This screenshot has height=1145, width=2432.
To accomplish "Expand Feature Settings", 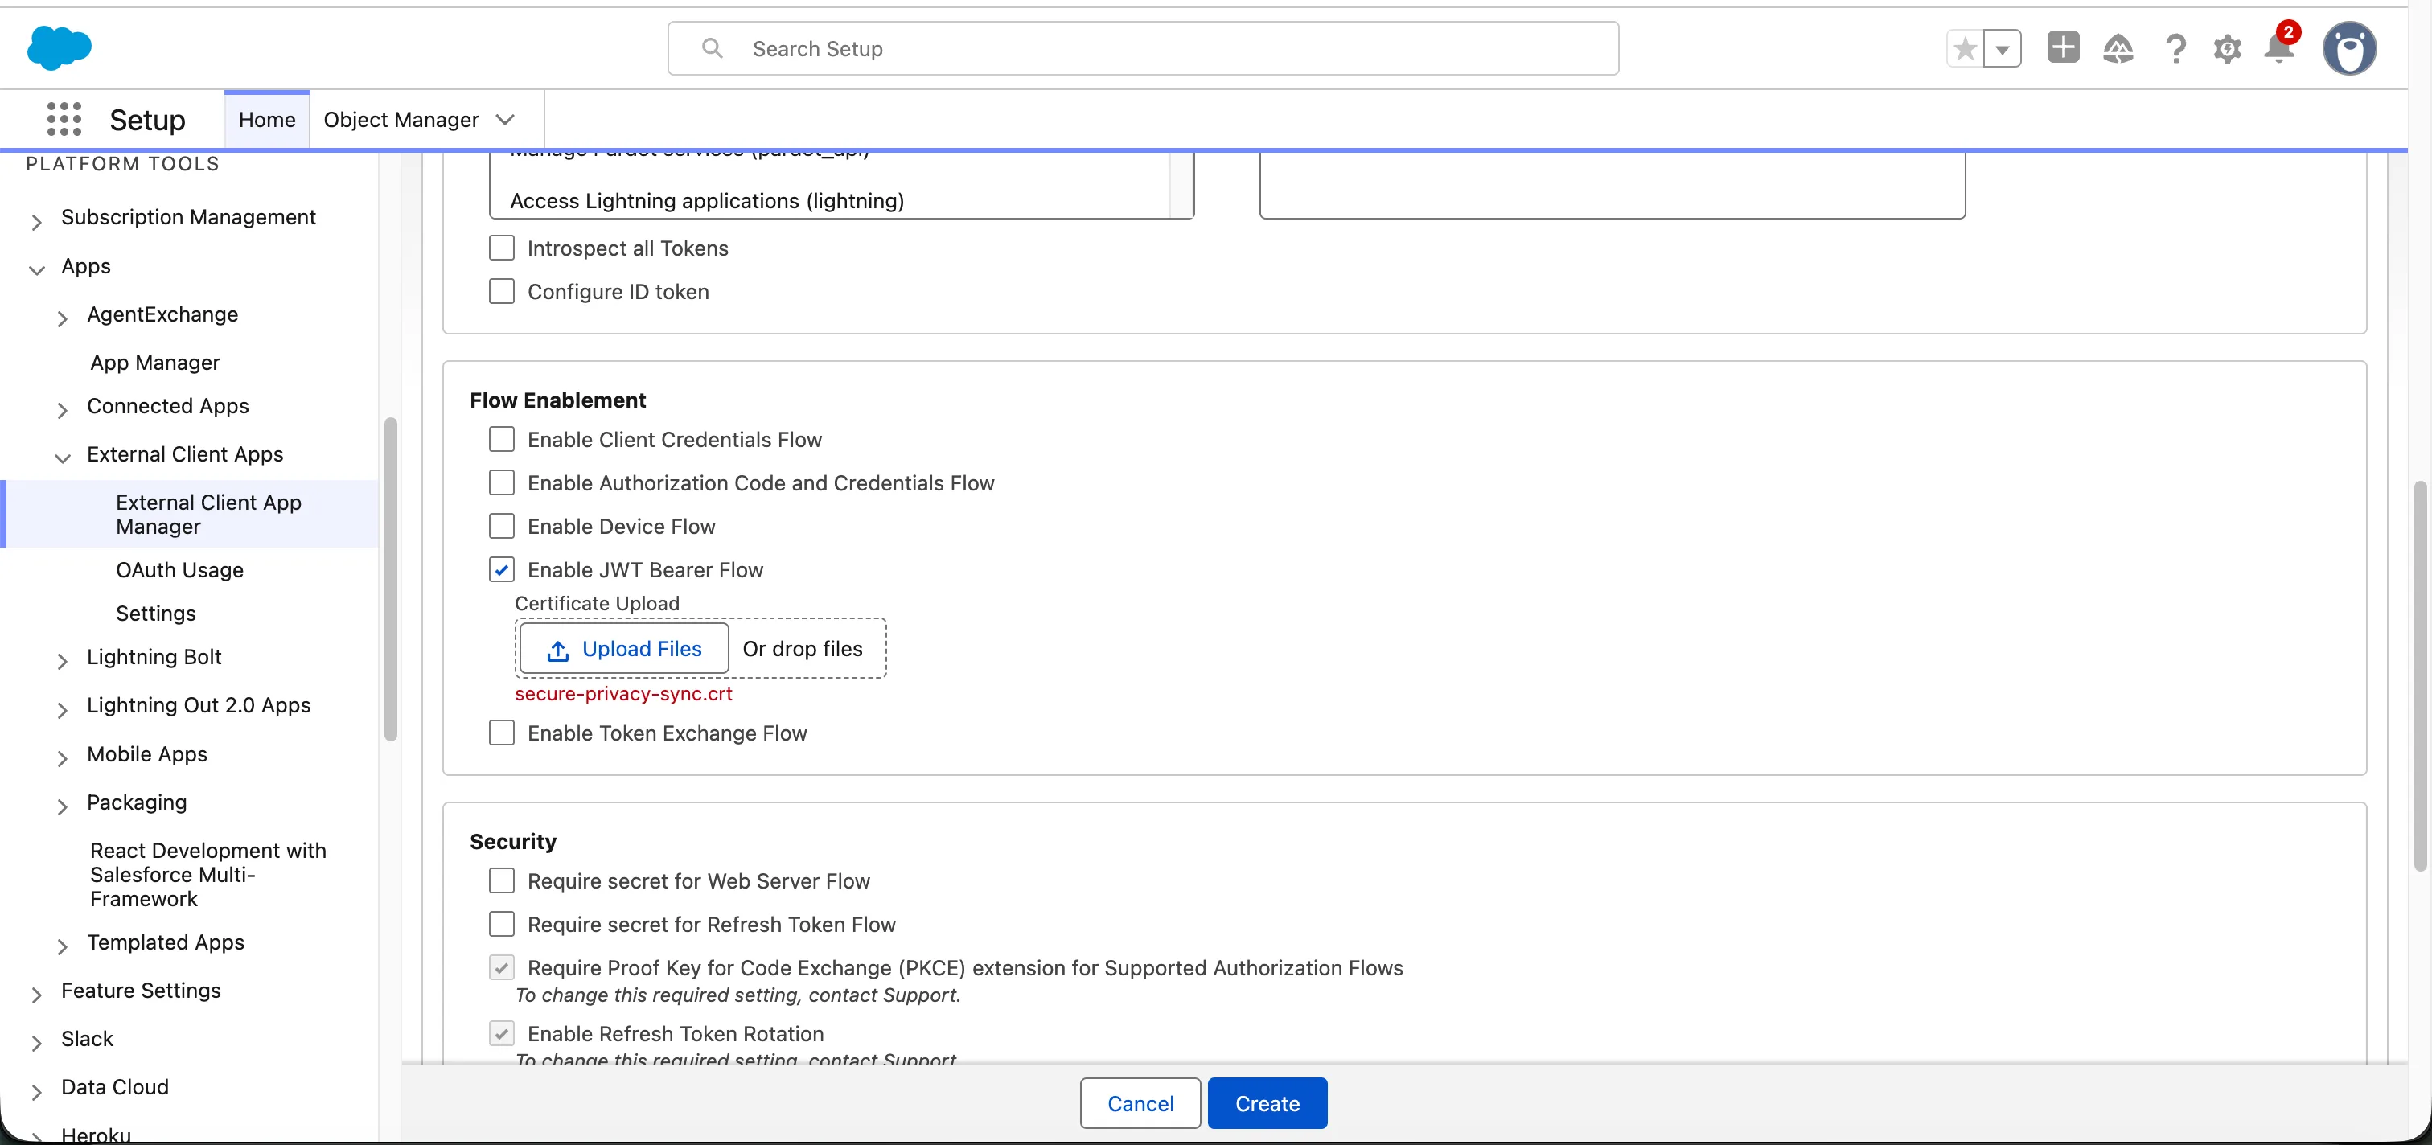I will click(37, 995).
